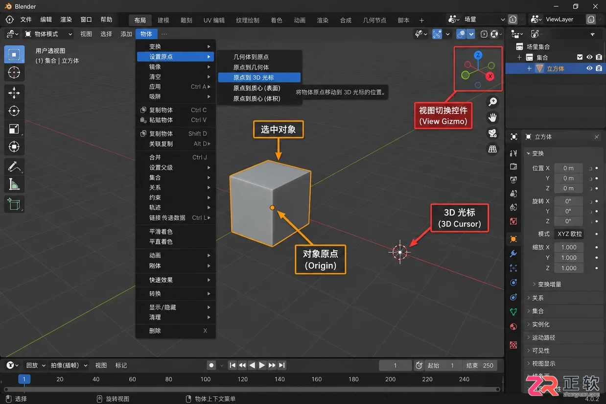Open the Scene properties tab
The height and width of the screenshot is (404, 606).
(x=513, y=208)
